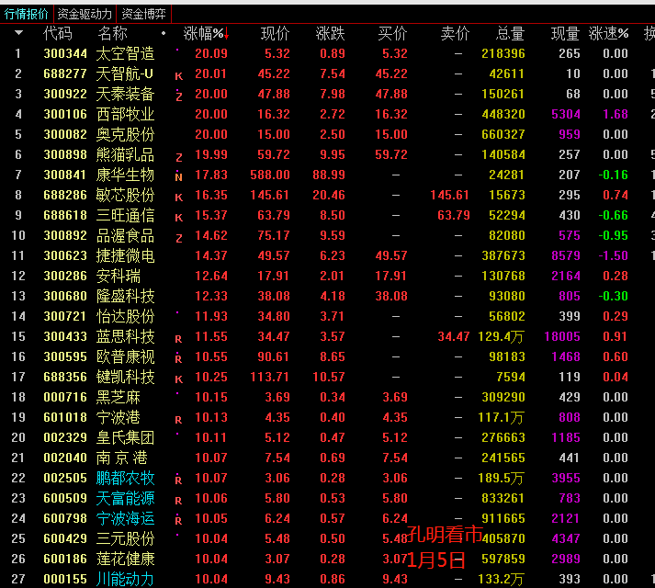This screenshot has width=655, height=588.
Task: Select stock 键凯科技
Action: click(x=125, y=377)
